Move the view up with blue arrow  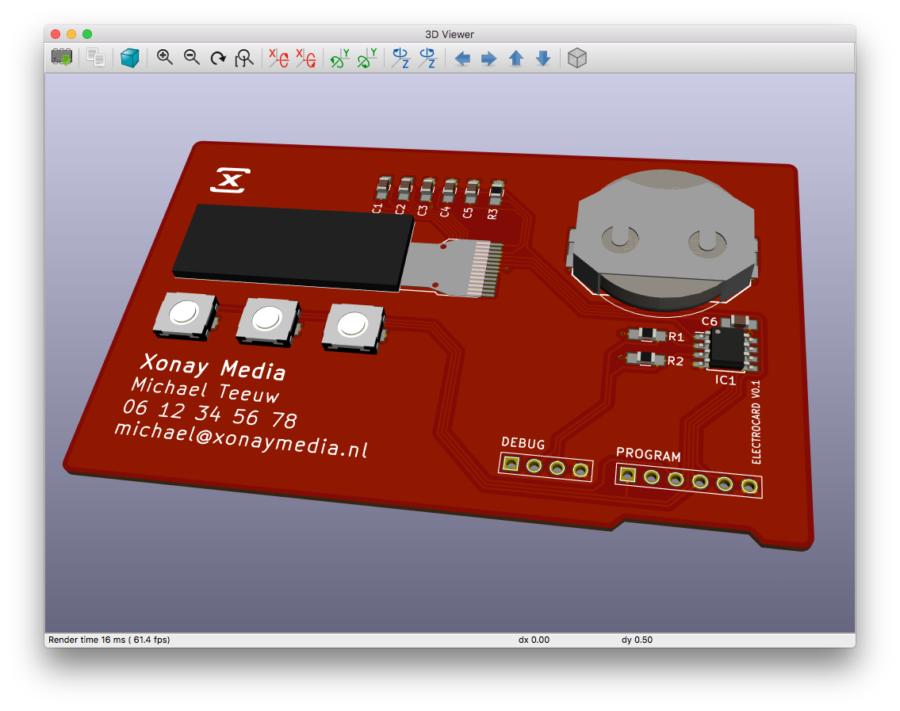point(516,59)
